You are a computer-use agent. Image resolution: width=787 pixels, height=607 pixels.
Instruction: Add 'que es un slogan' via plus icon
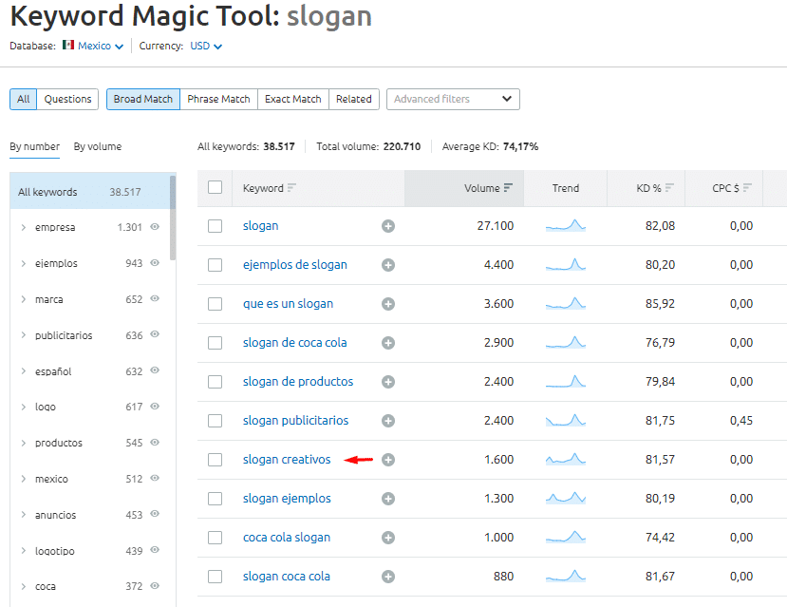tap(388, 304)
